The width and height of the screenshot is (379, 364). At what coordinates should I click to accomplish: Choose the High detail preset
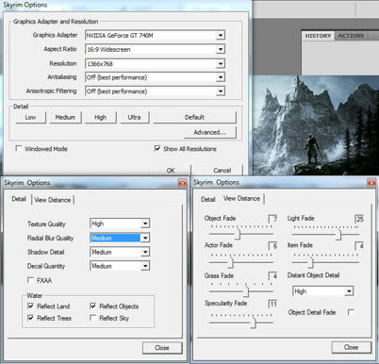100,118
